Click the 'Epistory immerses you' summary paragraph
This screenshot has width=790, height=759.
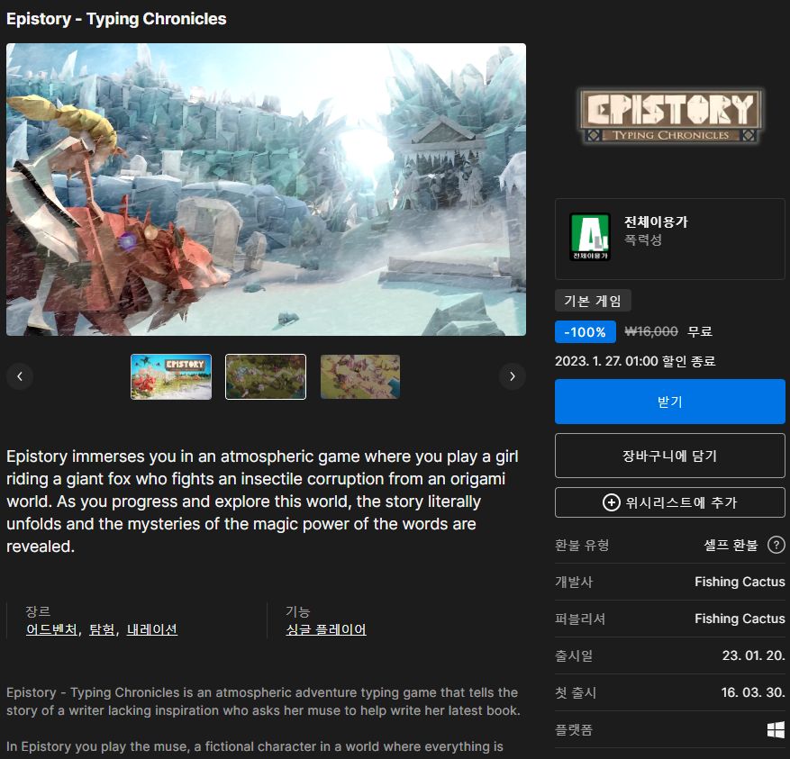262,501
